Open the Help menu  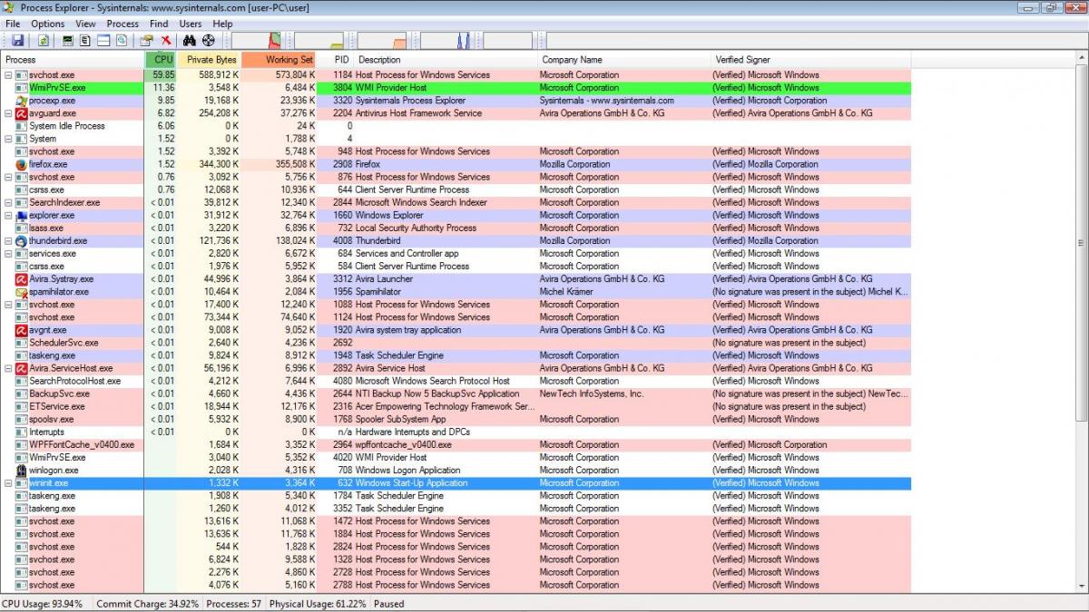[x=222, y=24]
